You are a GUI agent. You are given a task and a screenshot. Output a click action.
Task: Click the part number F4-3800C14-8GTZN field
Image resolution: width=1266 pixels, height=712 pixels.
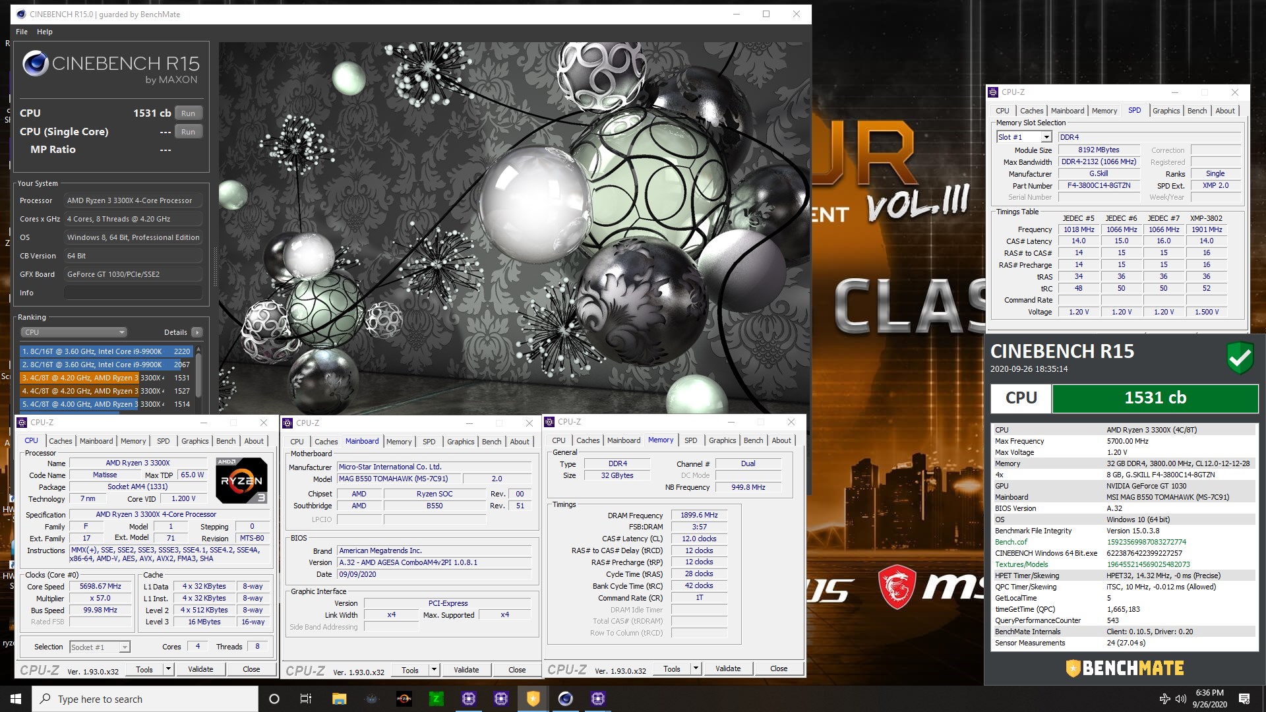pos(1099,186)
